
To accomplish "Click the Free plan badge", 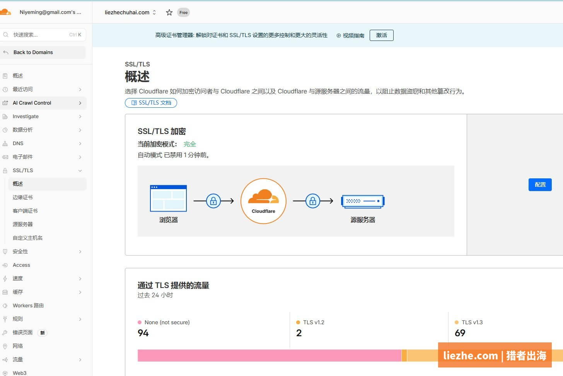I will tap(184, 12).
